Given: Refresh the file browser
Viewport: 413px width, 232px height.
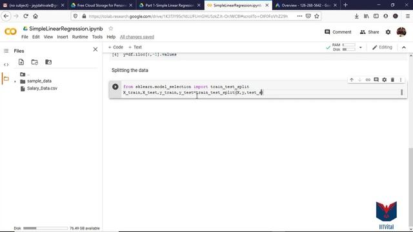Looking at the screenshot, I should click(x=34, y=62).
